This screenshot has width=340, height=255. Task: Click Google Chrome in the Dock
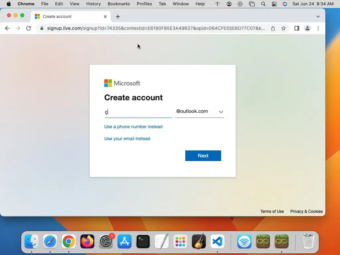[x=68, y=241]
